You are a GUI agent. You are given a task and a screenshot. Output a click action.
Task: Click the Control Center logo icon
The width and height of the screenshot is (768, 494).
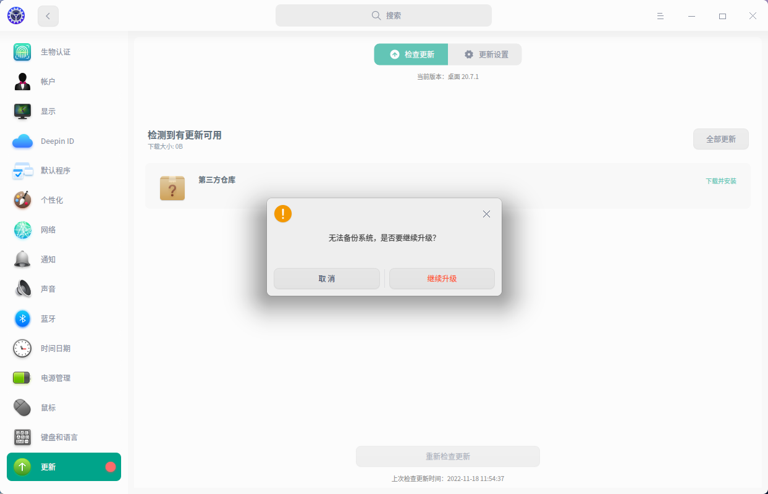(16, 16)
